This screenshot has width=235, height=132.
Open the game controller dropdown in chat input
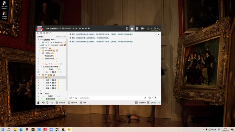click(x=71, y=98)
